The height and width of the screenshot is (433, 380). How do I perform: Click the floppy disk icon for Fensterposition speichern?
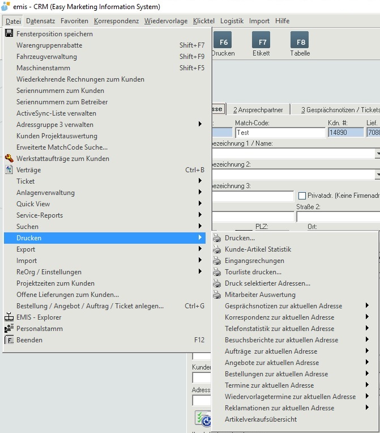click(x=9, y=33)
